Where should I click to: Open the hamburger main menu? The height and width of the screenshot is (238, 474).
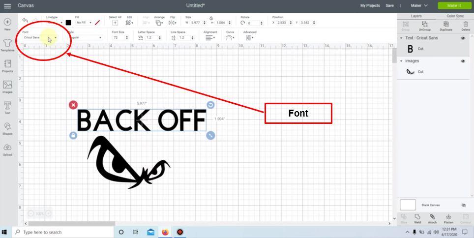click(x=7, y=6)
